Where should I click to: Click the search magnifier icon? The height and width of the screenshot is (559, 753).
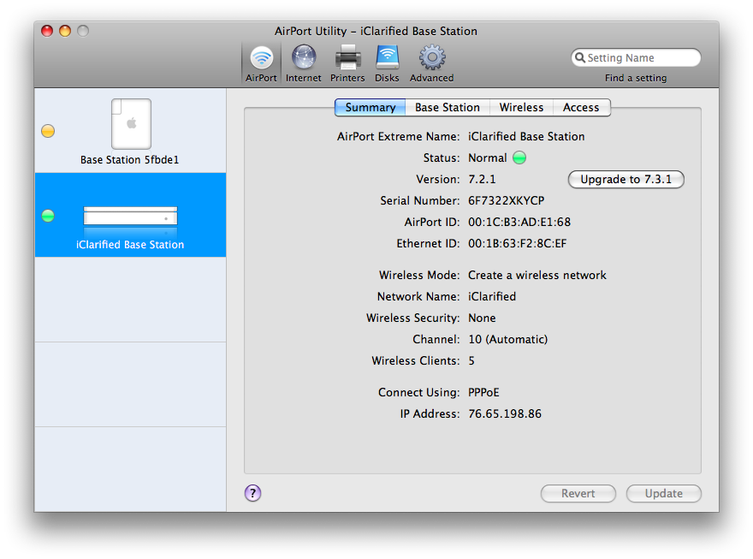[579, 58]
